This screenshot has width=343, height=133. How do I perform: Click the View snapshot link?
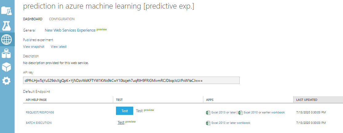click(34, 47)
